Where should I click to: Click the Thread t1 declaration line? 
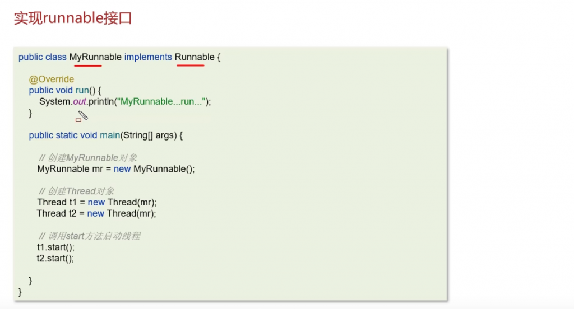tap(96, 202)
